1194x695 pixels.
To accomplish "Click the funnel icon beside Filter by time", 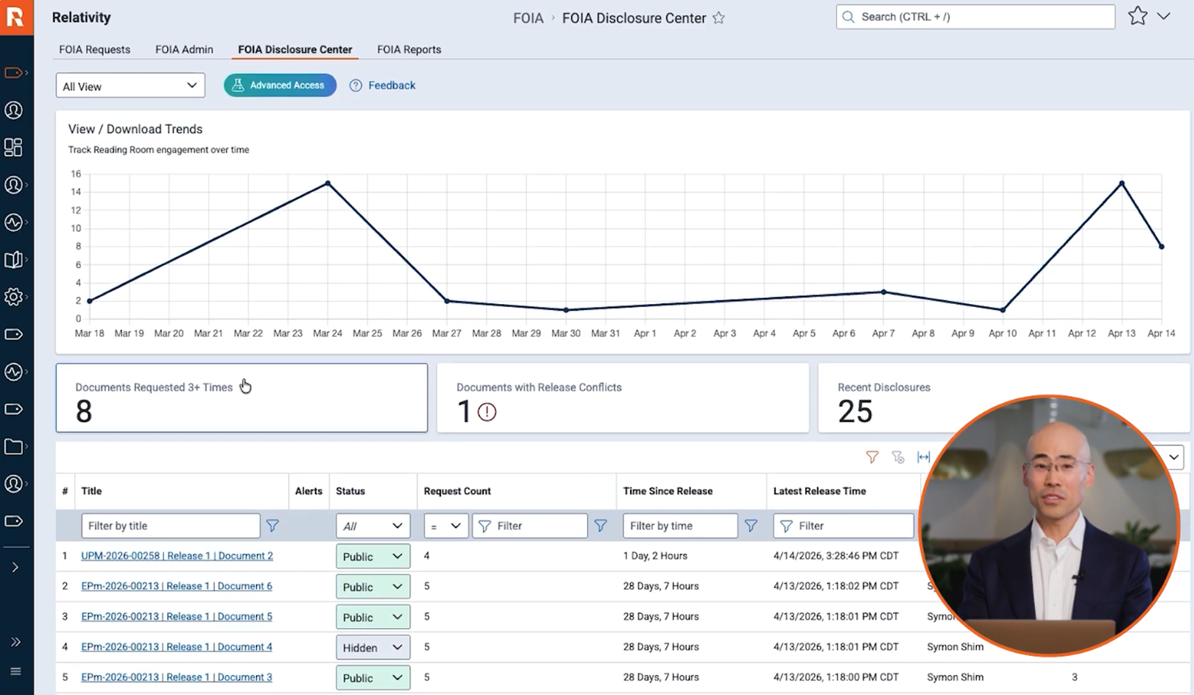I will (x=751, y=526).
